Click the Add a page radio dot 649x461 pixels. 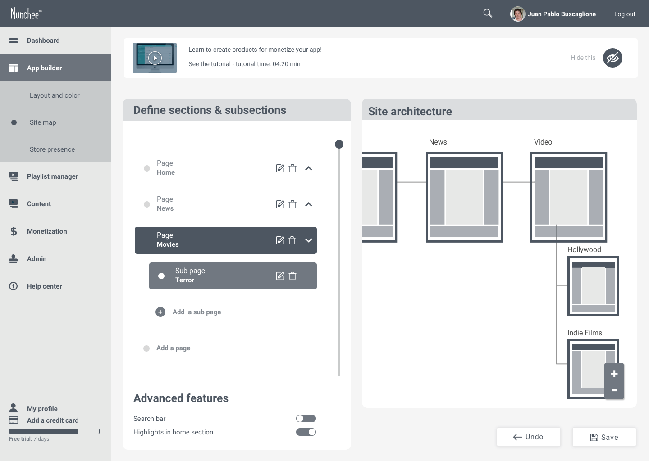pos(146,348)
